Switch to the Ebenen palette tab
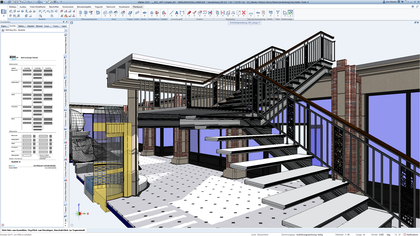Image resolution: width=420 pixels, height=236 pixels. coord(39,26)
